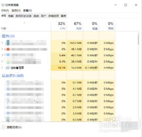Expand the 任务管理器 process row
Viewport: 142px width, 137px height.
pyautogui.click(x=2, y=67)
